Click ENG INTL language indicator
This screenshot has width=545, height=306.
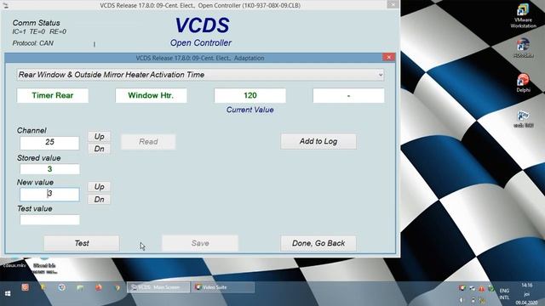click(x=504, y=294)
